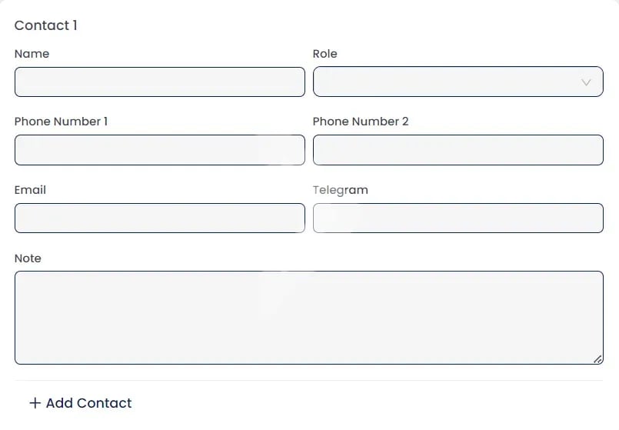
Task: Click the plus icon beside Add Contact
Action: pyautogui.click(x=35, y=403)
